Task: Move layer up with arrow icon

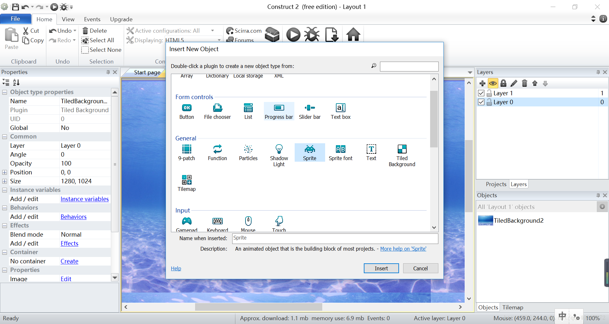Action: (535, 83)
